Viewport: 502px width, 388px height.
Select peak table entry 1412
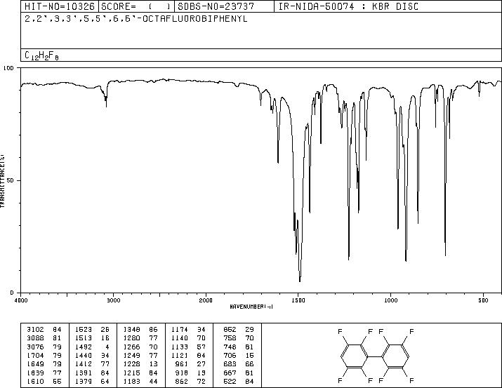click(92, 364)
